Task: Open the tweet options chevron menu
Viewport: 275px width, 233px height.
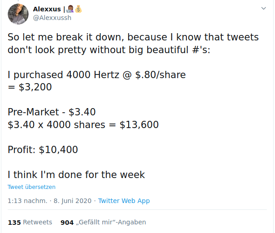Action: click(x=264, y=9)
